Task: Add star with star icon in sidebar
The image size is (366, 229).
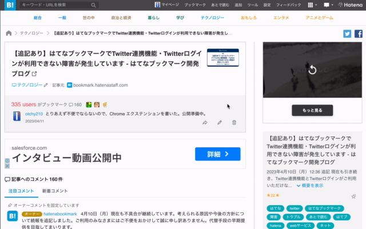Action: coord(353,196)
